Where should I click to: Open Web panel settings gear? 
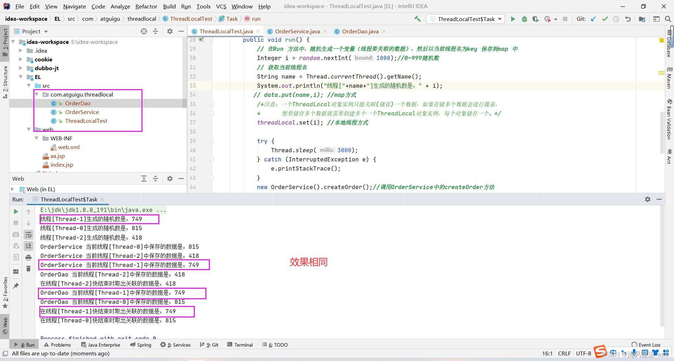(x=170, y=179)
